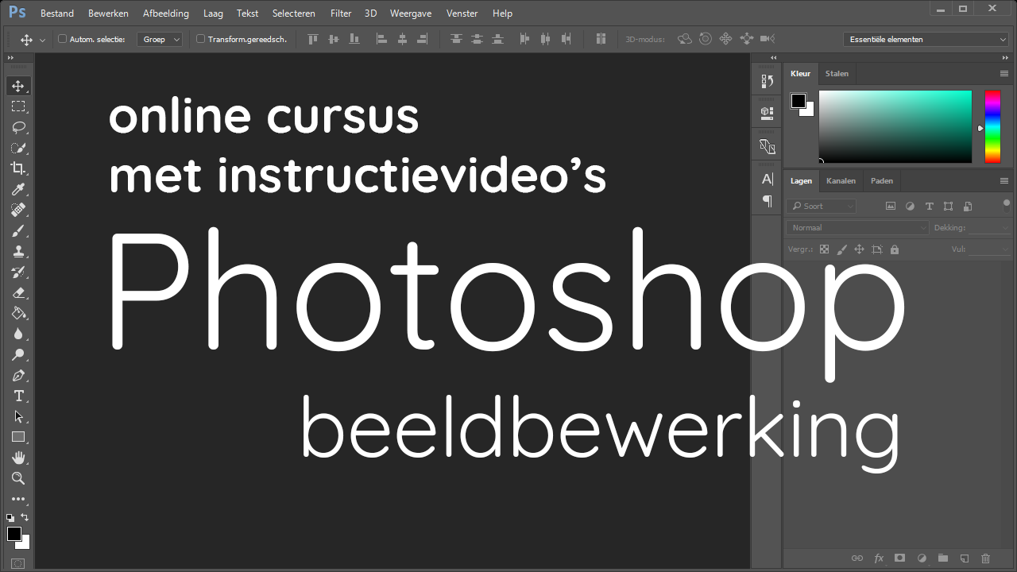Image resolution: width=1017 pixels, height=572 pixels.
Task: Select the Horizontal Type tool
Action: pos(18,396)
